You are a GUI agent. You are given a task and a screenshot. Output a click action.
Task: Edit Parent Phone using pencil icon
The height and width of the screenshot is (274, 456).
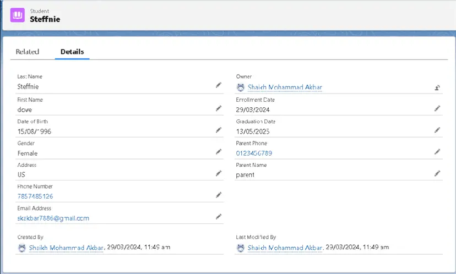[x=437, y=152]
